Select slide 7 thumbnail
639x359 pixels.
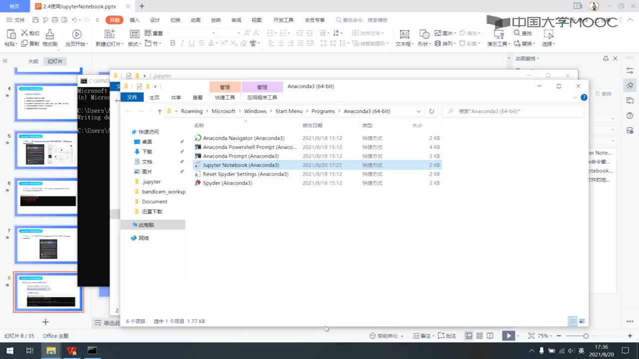coord(45,244)
